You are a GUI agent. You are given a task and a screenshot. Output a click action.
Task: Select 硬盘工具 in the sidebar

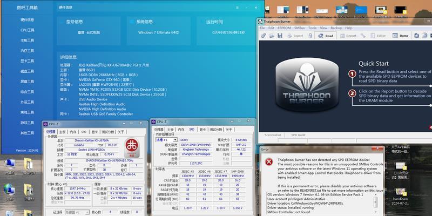click(x=27, y=71)
